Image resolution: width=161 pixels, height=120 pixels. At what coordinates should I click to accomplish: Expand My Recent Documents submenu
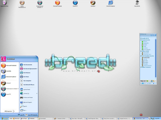click(x=30, y=68)
